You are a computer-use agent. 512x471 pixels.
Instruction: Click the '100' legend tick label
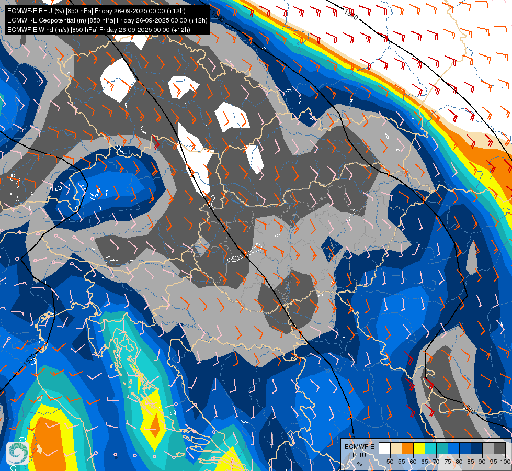coord(506,462)
